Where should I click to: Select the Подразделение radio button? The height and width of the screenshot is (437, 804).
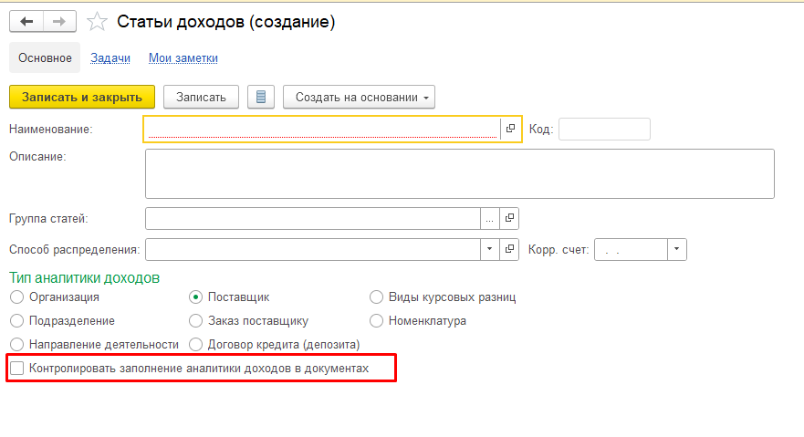17,321
